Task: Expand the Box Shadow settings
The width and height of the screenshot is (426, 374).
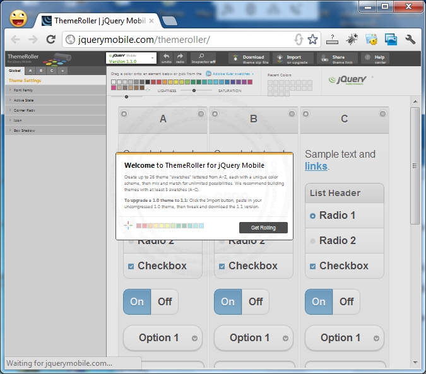Action: pos(56,131)
